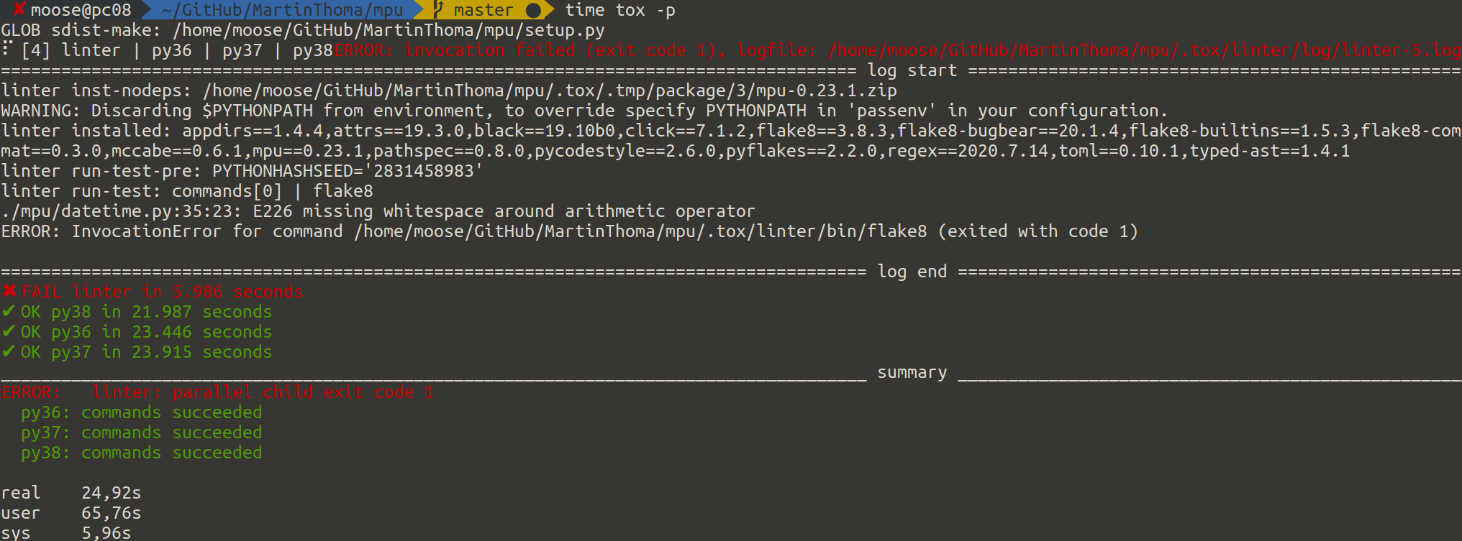Click the /home/moose/GitHub/MartinThoma/mpu/setup.py path
This screenshot has height=541, width=1462.
click(x=389, y=30)
